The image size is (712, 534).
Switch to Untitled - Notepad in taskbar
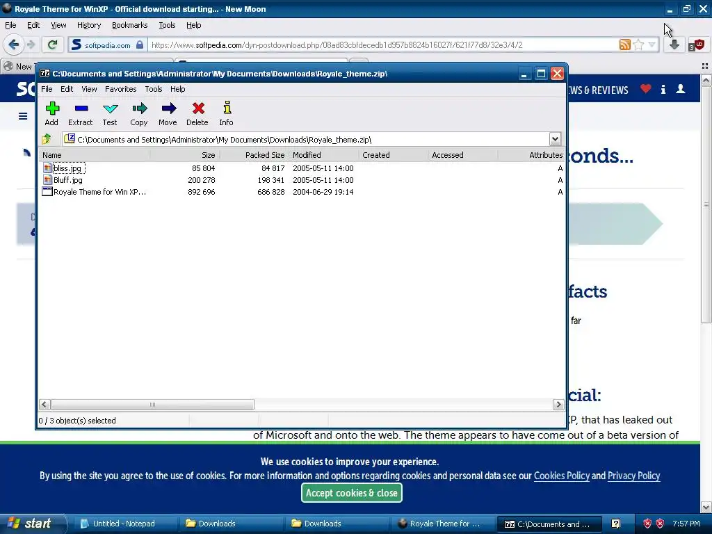(x=124, y=524)
